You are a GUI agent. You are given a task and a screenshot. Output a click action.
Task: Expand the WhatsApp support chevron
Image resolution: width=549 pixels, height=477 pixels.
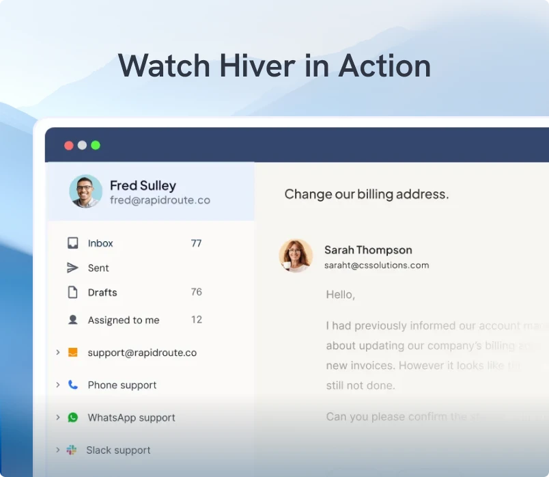[x=58, y=418]
